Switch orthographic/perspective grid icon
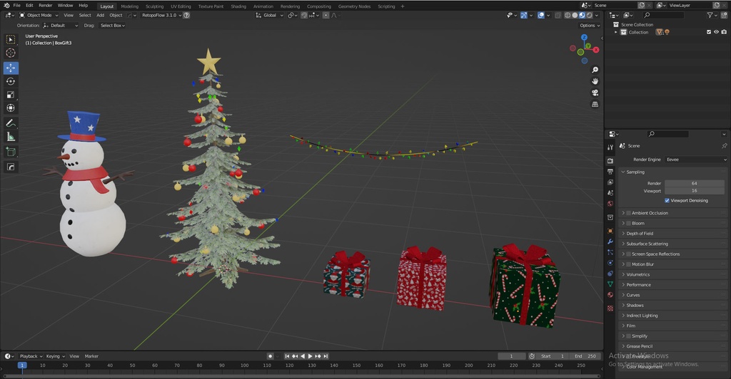This screenshot has width=731, height=379. [x=595, y=105]
